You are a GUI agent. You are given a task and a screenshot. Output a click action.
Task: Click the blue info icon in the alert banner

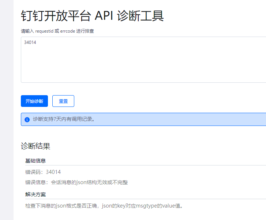(27, 119)
